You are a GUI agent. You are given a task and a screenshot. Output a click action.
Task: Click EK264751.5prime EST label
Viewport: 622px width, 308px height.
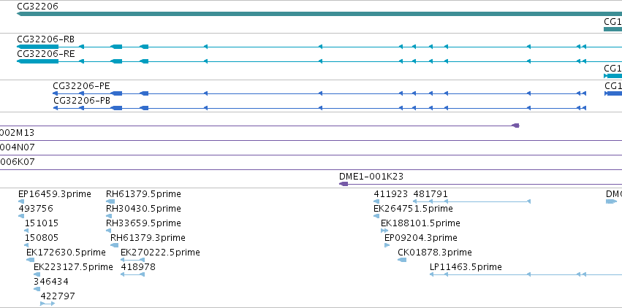[x=413, y=209]
